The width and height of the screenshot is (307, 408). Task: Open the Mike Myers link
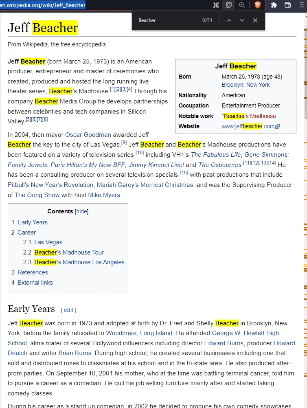point(104,195)
